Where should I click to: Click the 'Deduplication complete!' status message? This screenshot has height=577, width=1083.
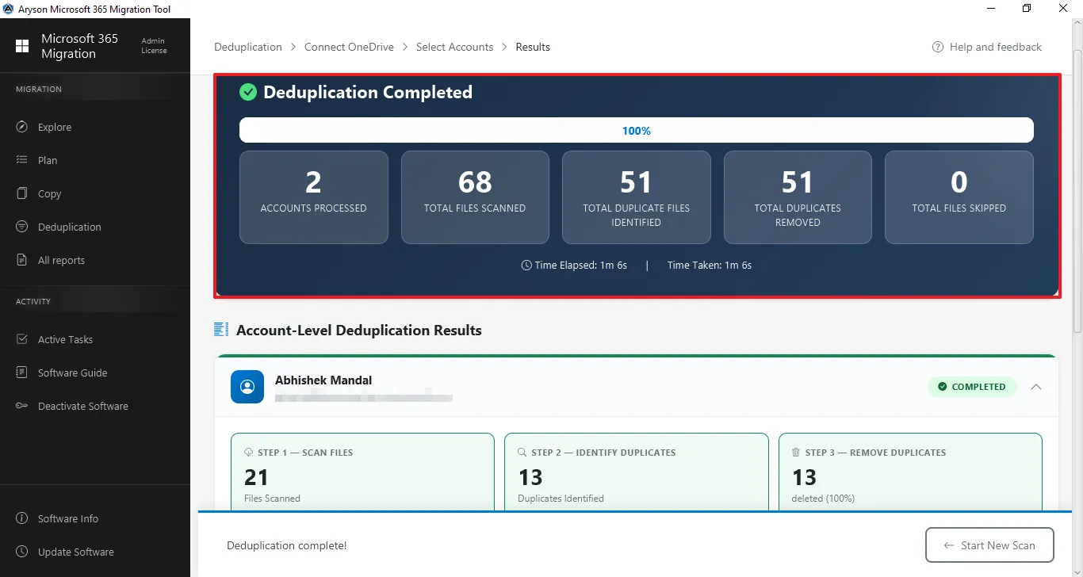(x=287, y=545)
